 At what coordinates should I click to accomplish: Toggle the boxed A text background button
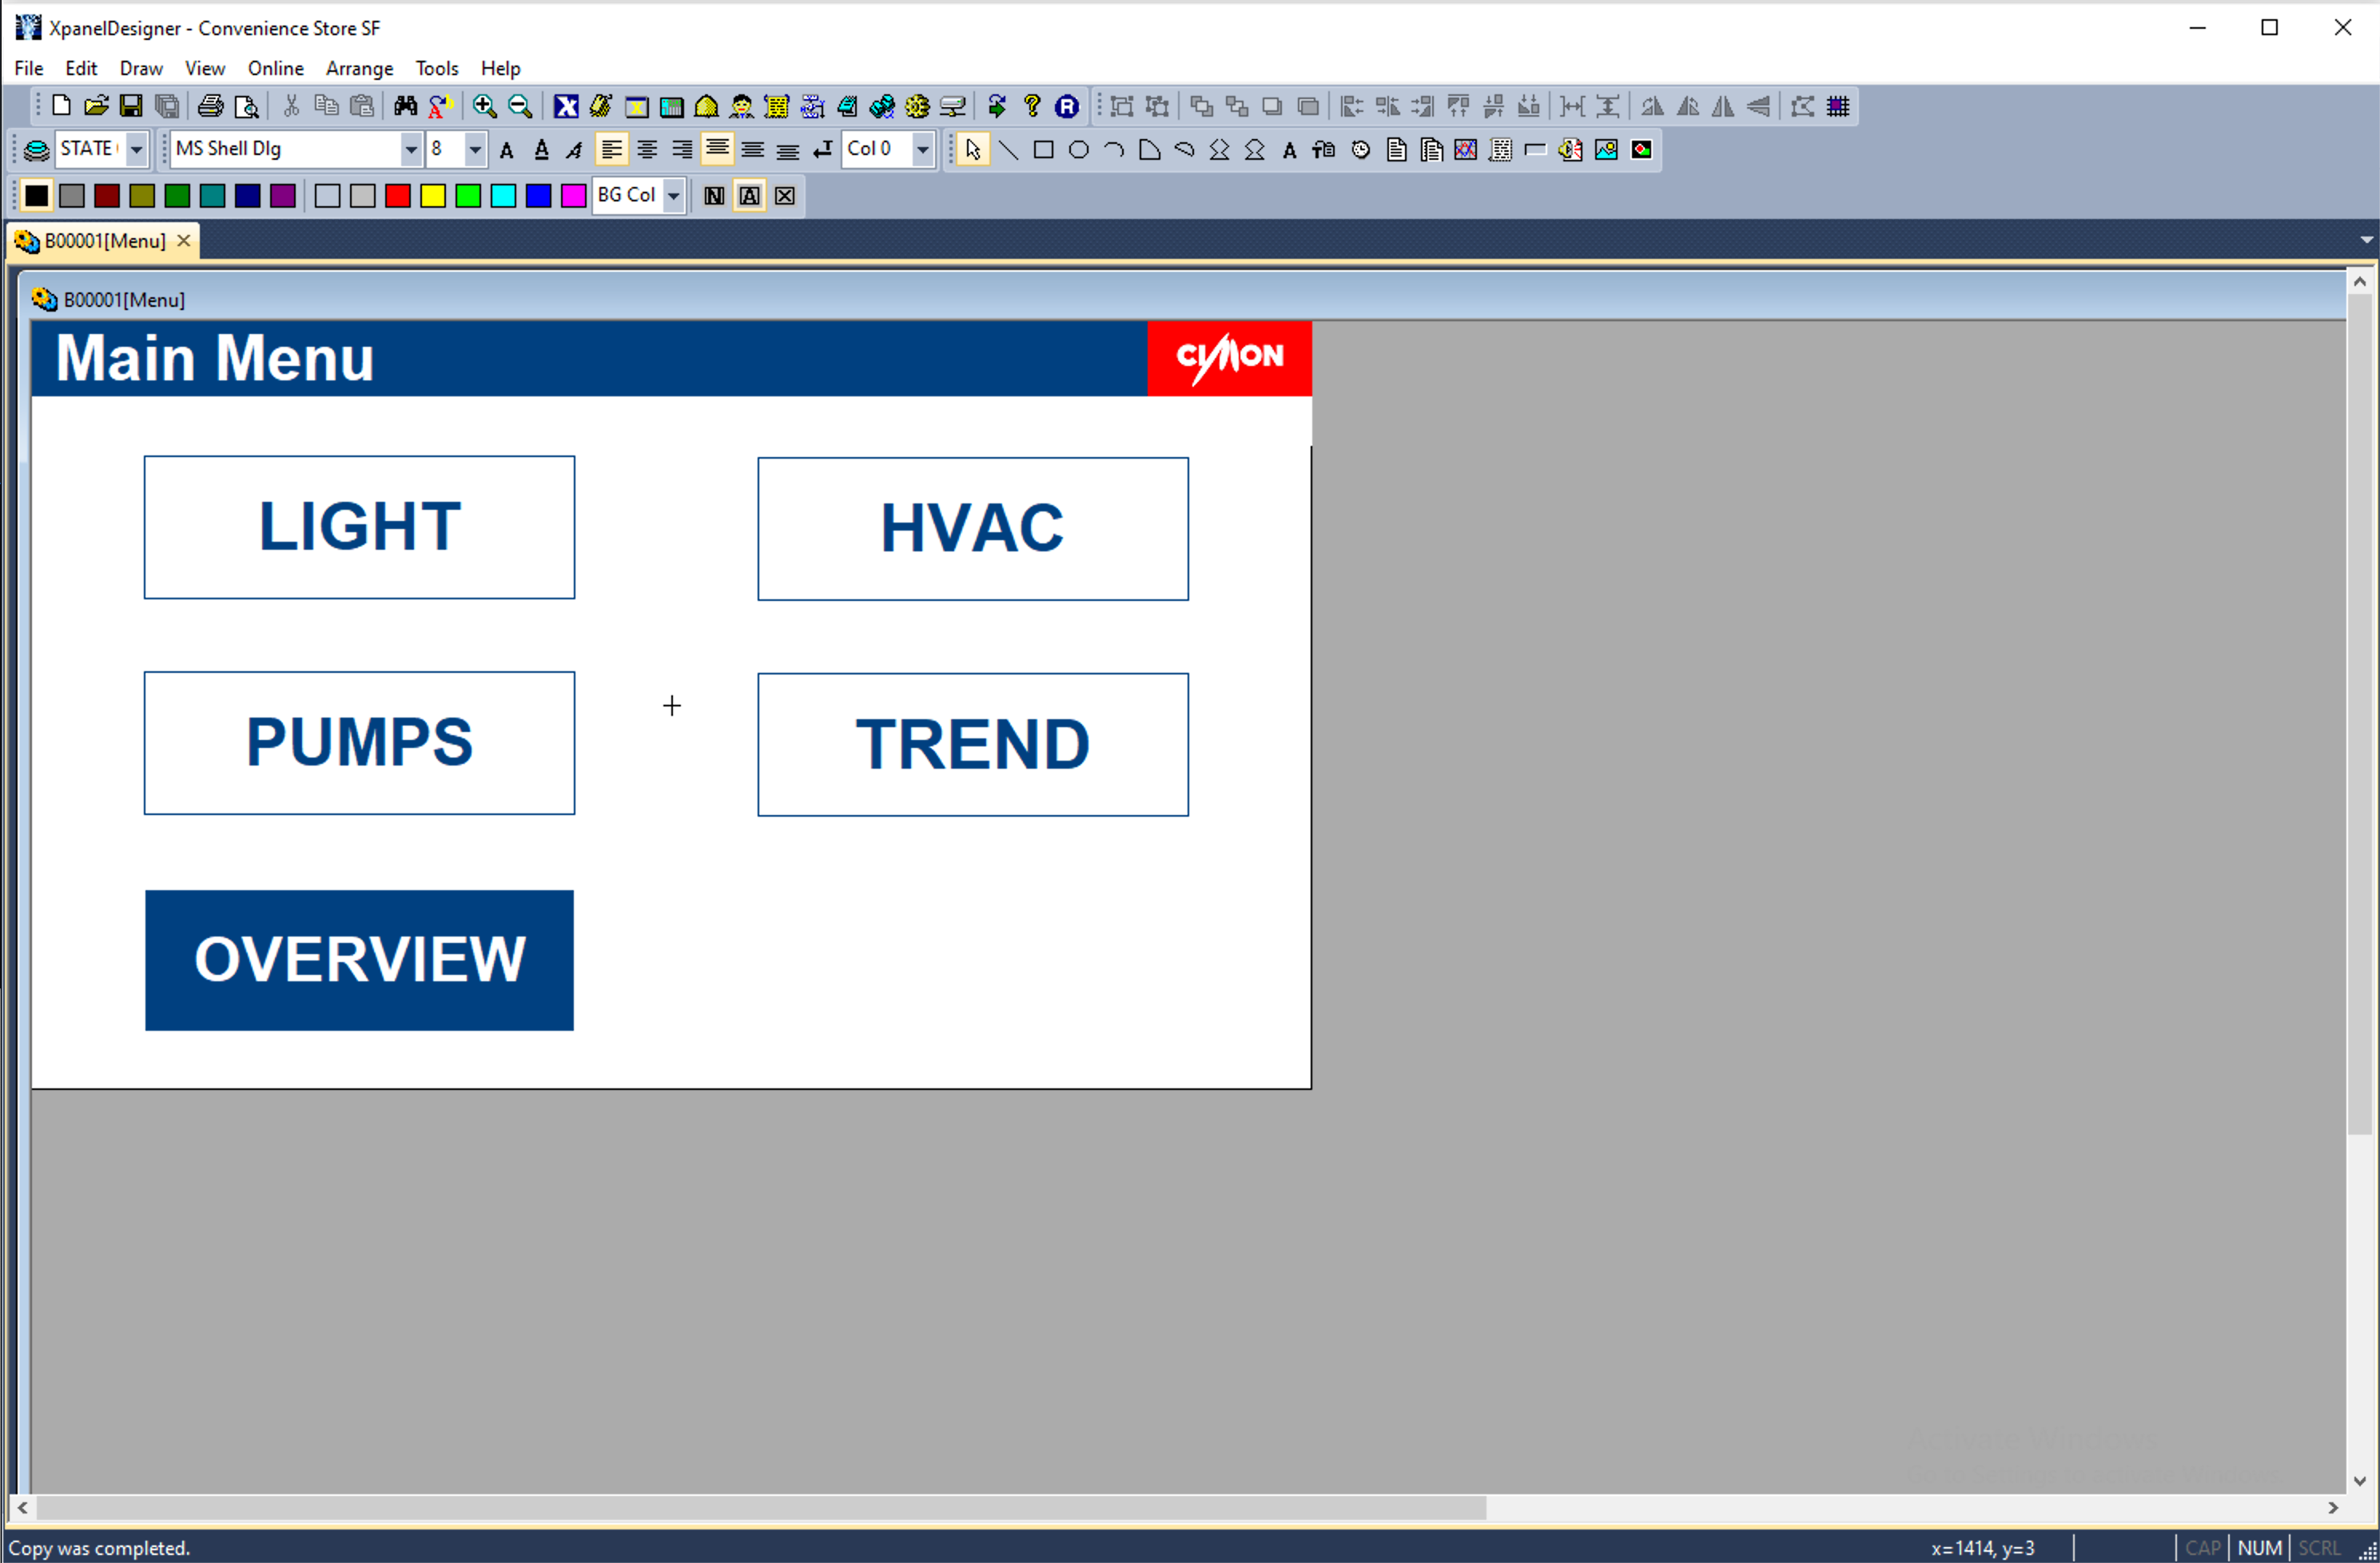[749, 196]
